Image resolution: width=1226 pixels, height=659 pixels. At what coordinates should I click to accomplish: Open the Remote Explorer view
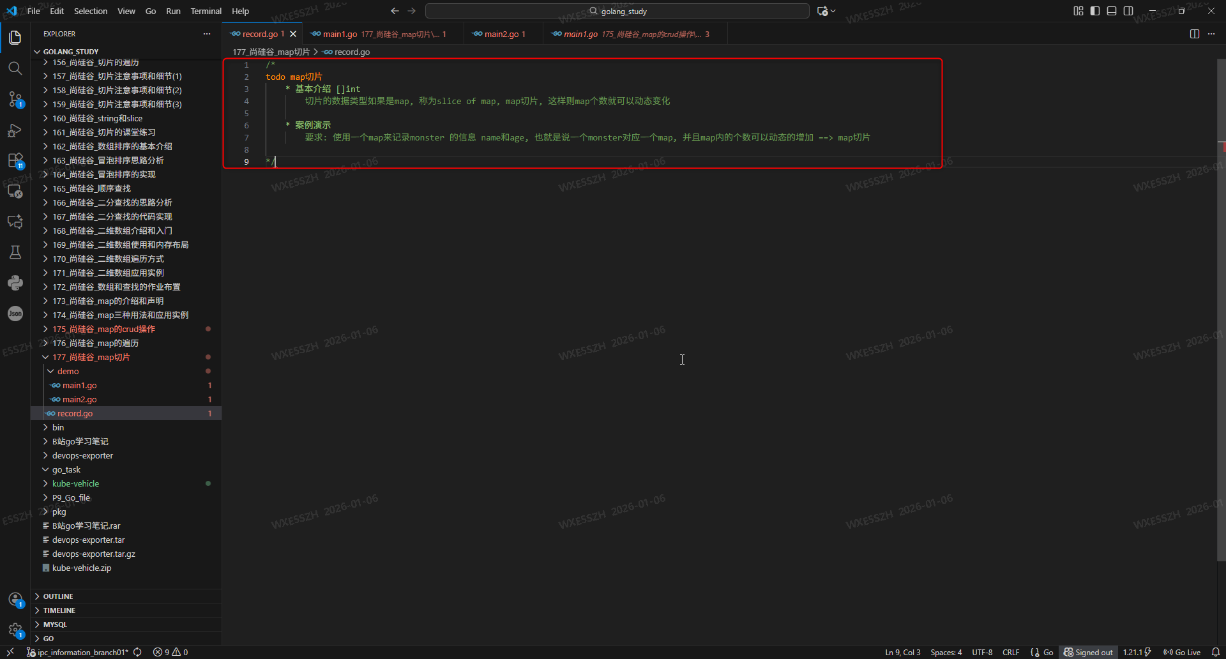click(15, 191)
